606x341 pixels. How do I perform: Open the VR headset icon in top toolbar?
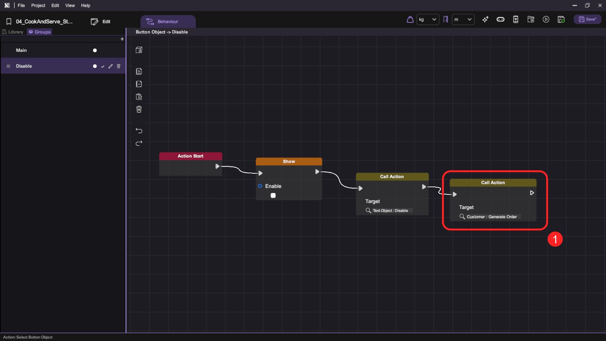[x=500, y=20]
